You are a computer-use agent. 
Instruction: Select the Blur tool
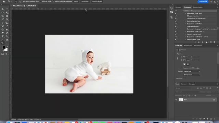[x=7, y=30]
